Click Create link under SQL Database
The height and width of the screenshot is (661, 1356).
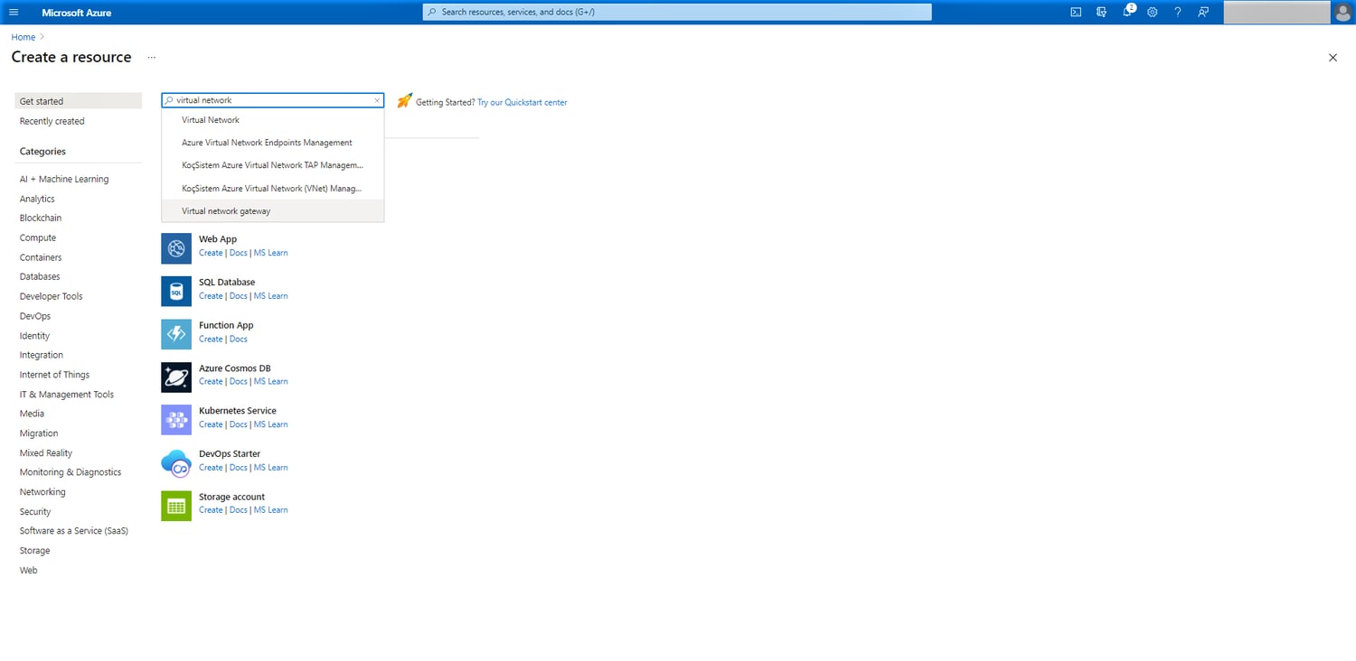click(x=211, y=296)
